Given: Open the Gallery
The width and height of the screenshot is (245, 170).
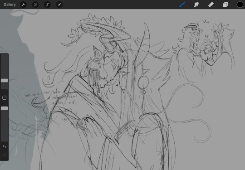Looking at the screenshot, I should click(10, 5).
